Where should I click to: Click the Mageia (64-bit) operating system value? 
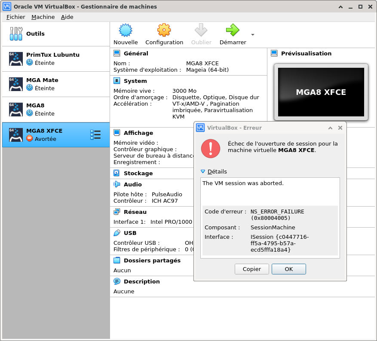pos(207,70)
